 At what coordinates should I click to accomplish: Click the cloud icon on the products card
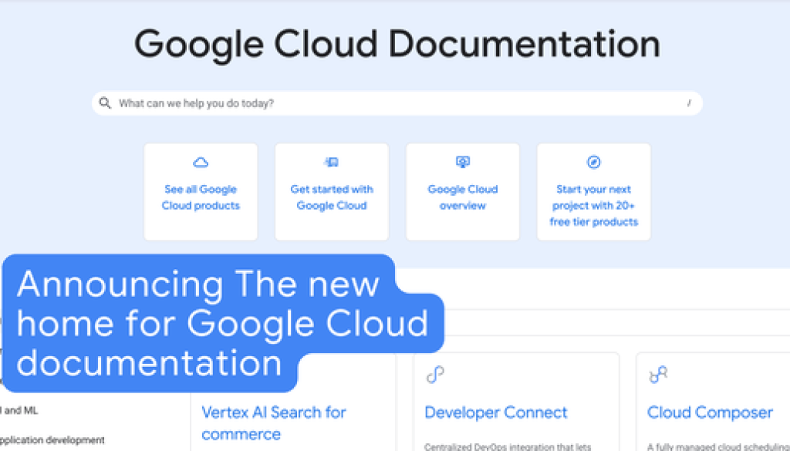click(x=200, y=162)
